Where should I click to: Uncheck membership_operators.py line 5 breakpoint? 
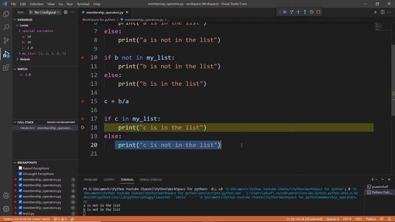point(20,185)
